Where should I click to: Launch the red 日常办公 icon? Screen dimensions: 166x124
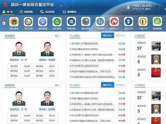114,22
